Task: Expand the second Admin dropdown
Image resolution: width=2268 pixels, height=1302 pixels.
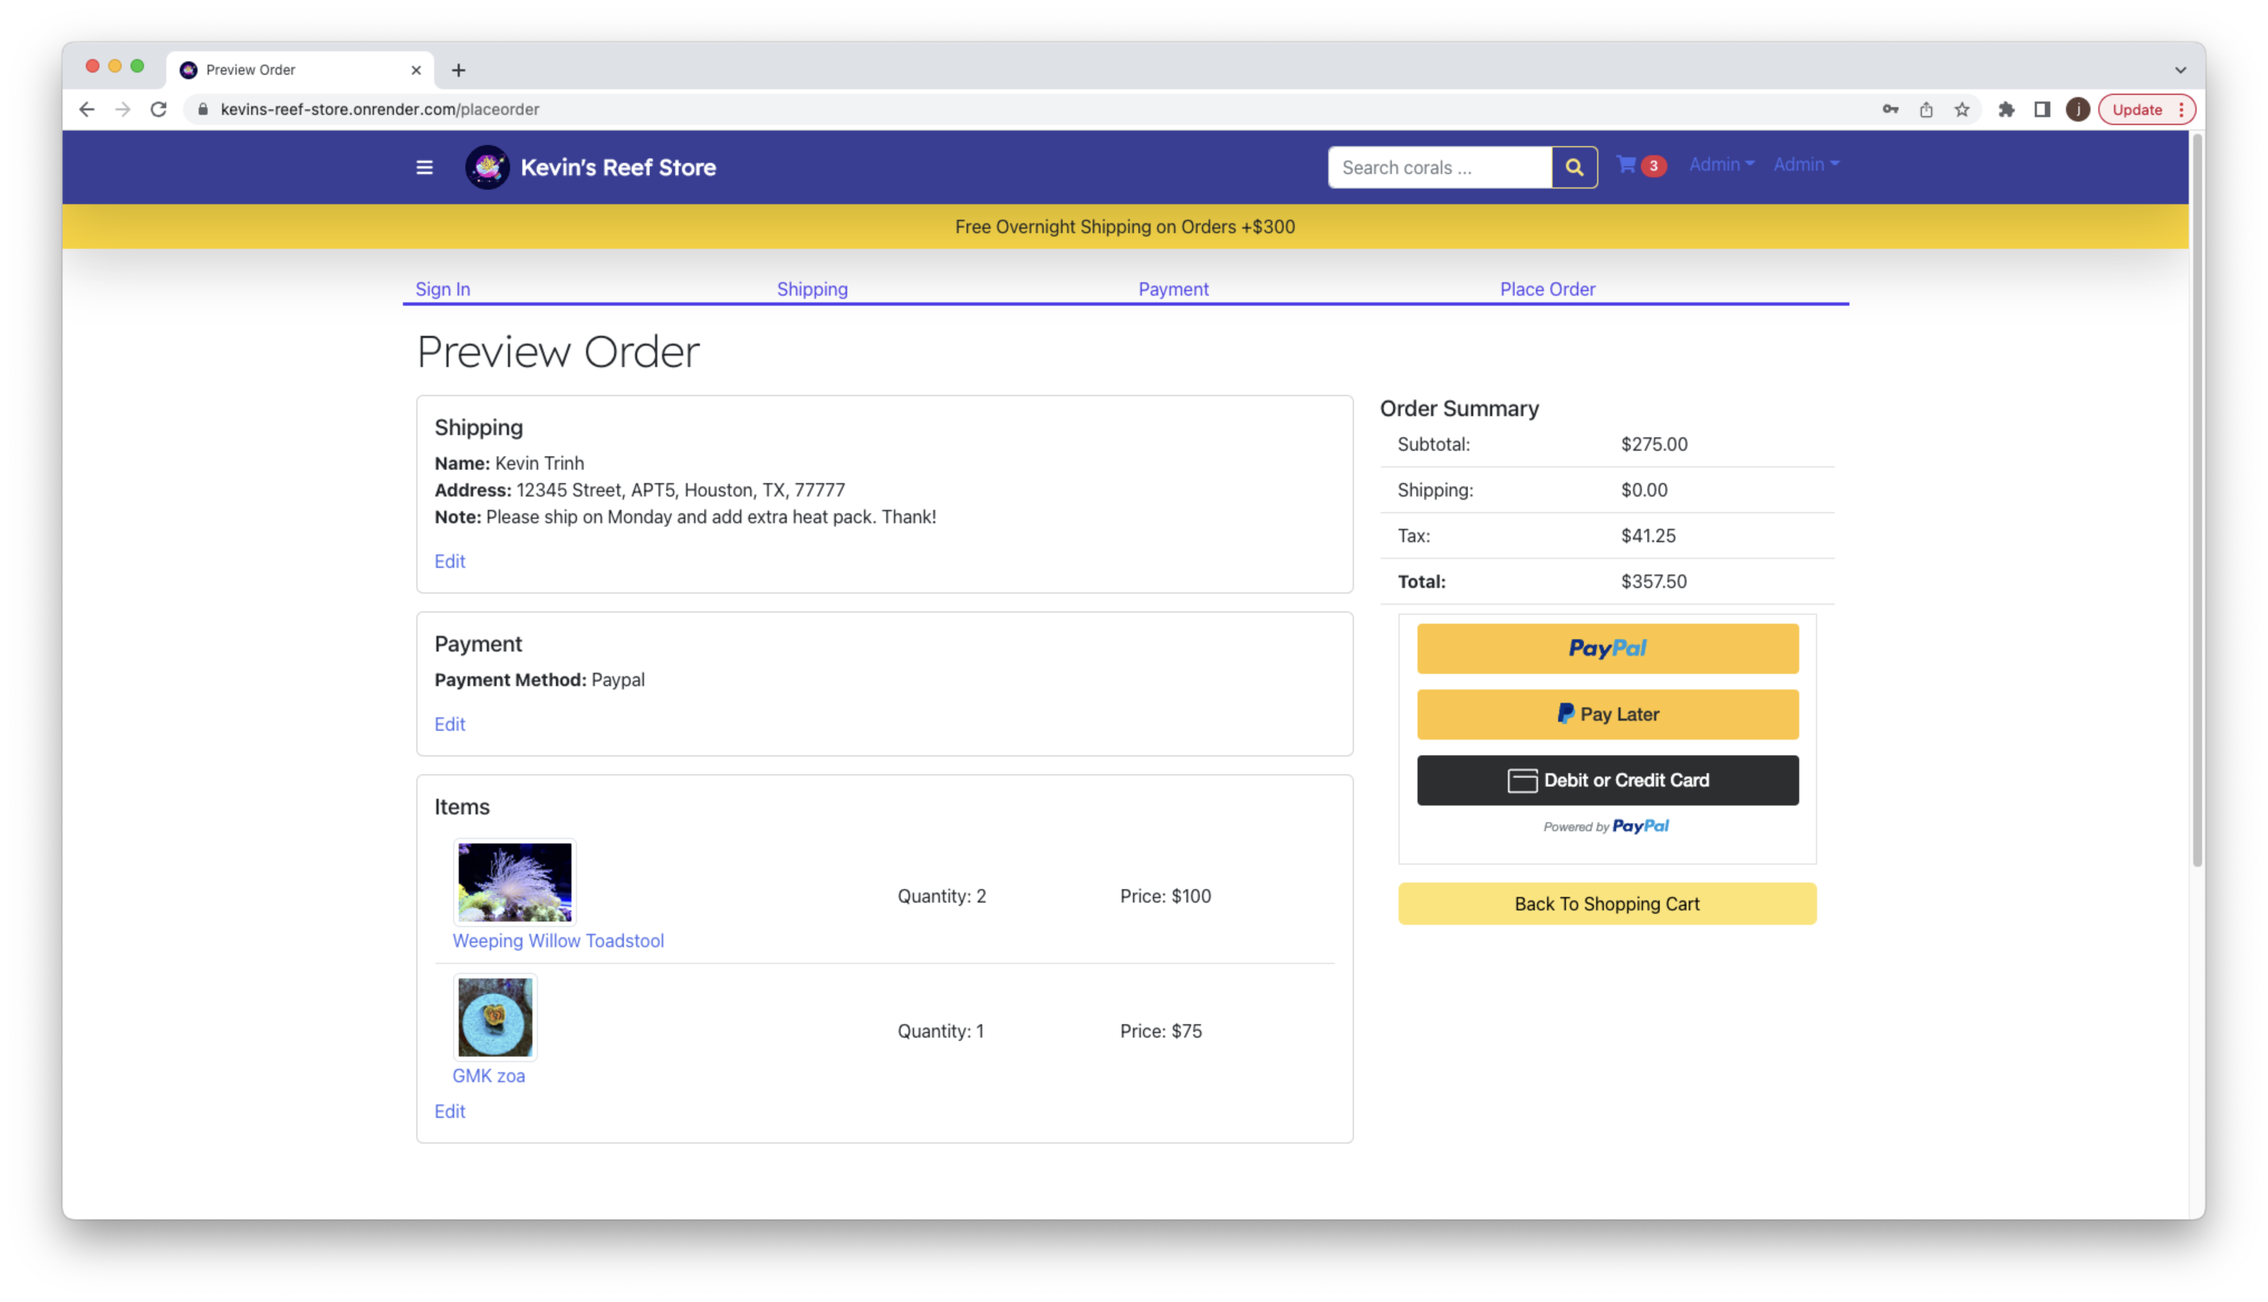Action: [x=1805, y=165]
